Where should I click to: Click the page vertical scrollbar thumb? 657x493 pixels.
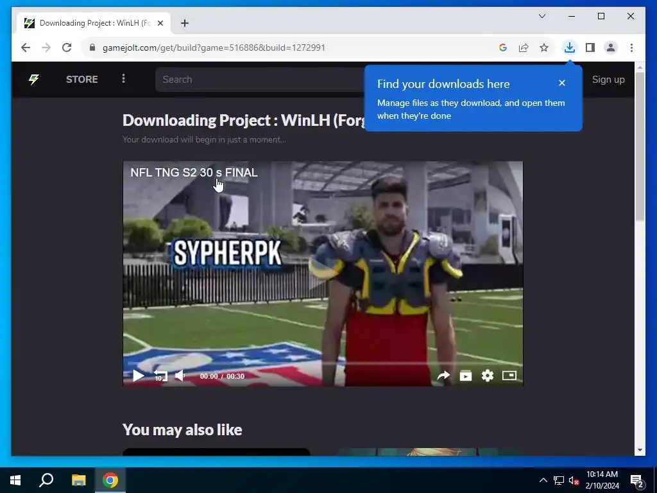[640, 147]
